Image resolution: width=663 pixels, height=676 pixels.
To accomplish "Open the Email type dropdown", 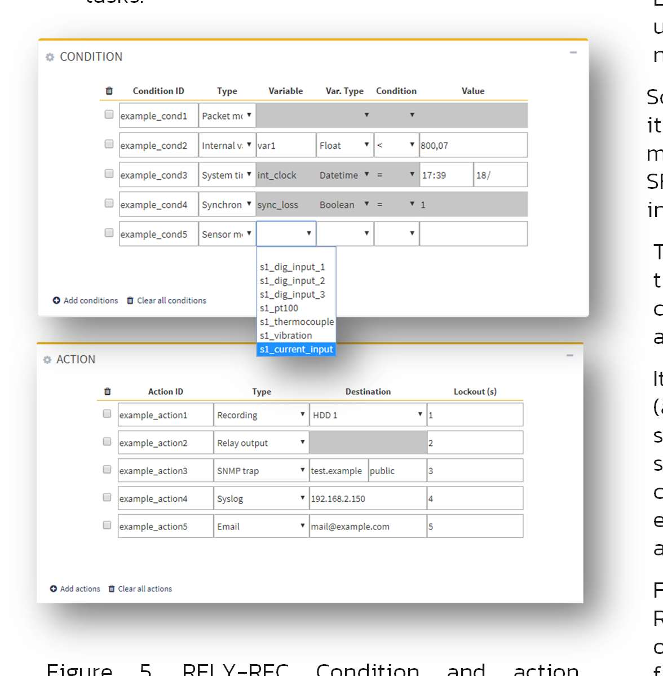I will click(261, 526).
